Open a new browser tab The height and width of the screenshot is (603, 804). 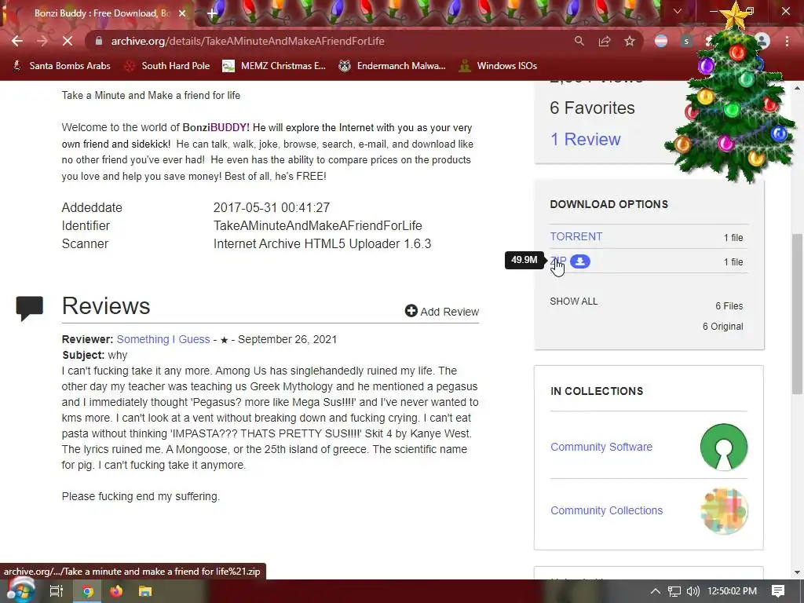pos(212,13)
